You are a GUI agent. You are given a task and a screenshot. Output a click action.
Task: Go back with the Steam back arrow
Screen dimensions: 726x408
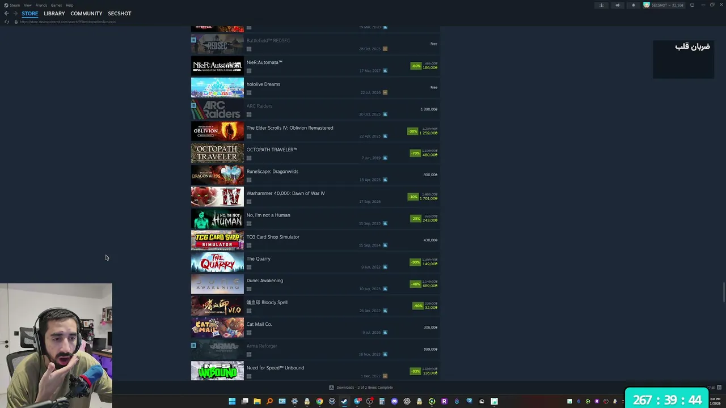[x=7, y=14]
